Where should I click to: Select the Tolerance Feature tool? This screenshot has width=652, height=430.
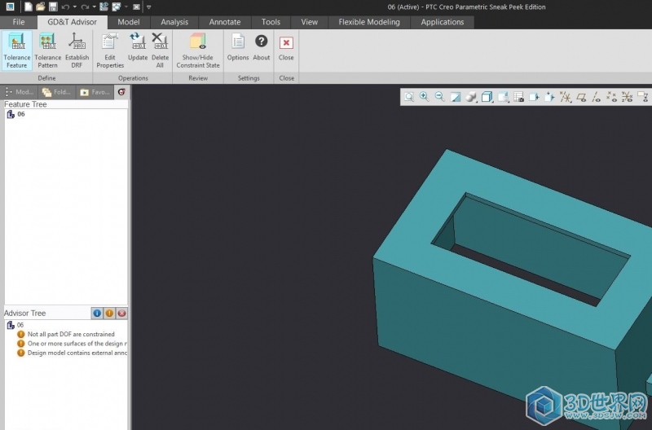pyautogui.click(x=16, y=50)
